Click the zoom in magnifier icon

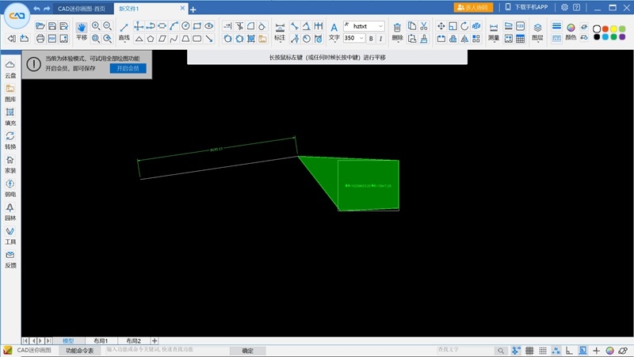96,26
